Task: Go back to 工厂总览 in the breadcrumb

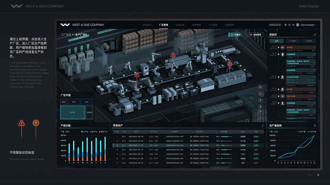Action: (66, 35)
